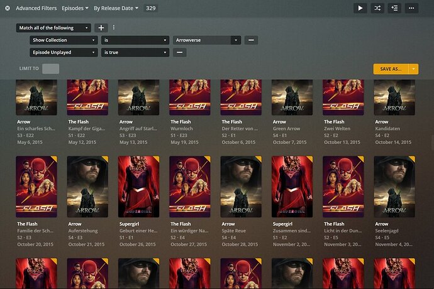Click 'S4 · E1' episode label

(x=280, y=136)
